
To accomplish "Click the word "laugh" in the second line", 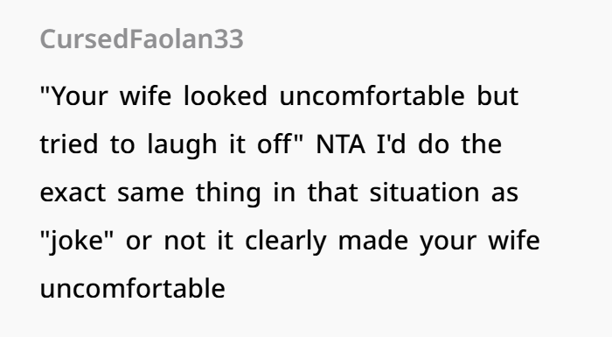I will (182, 144).
